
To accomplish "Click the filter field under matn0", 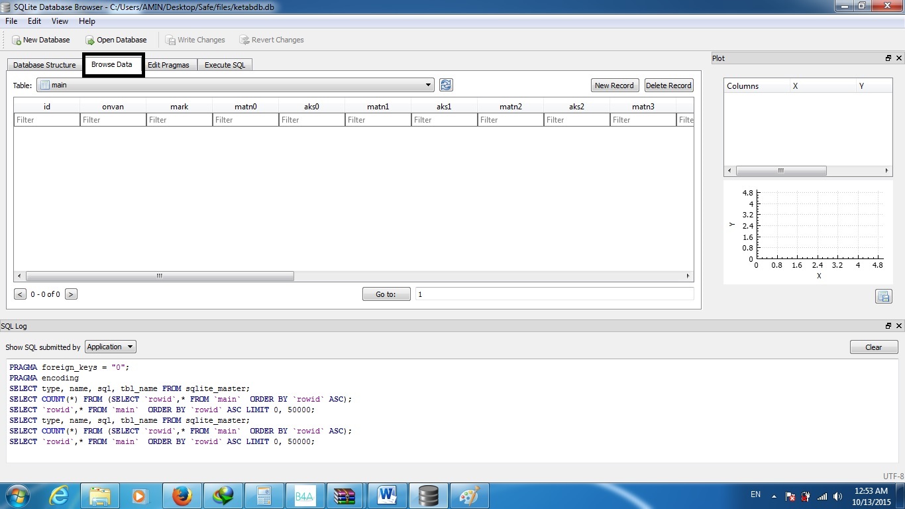I will click(x=246, y=120).
